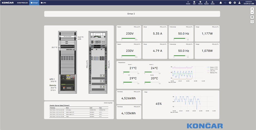Toggle Senzor 2 [°C] legend entry
This screenshot has height=130, width=256.
(212, 69)
